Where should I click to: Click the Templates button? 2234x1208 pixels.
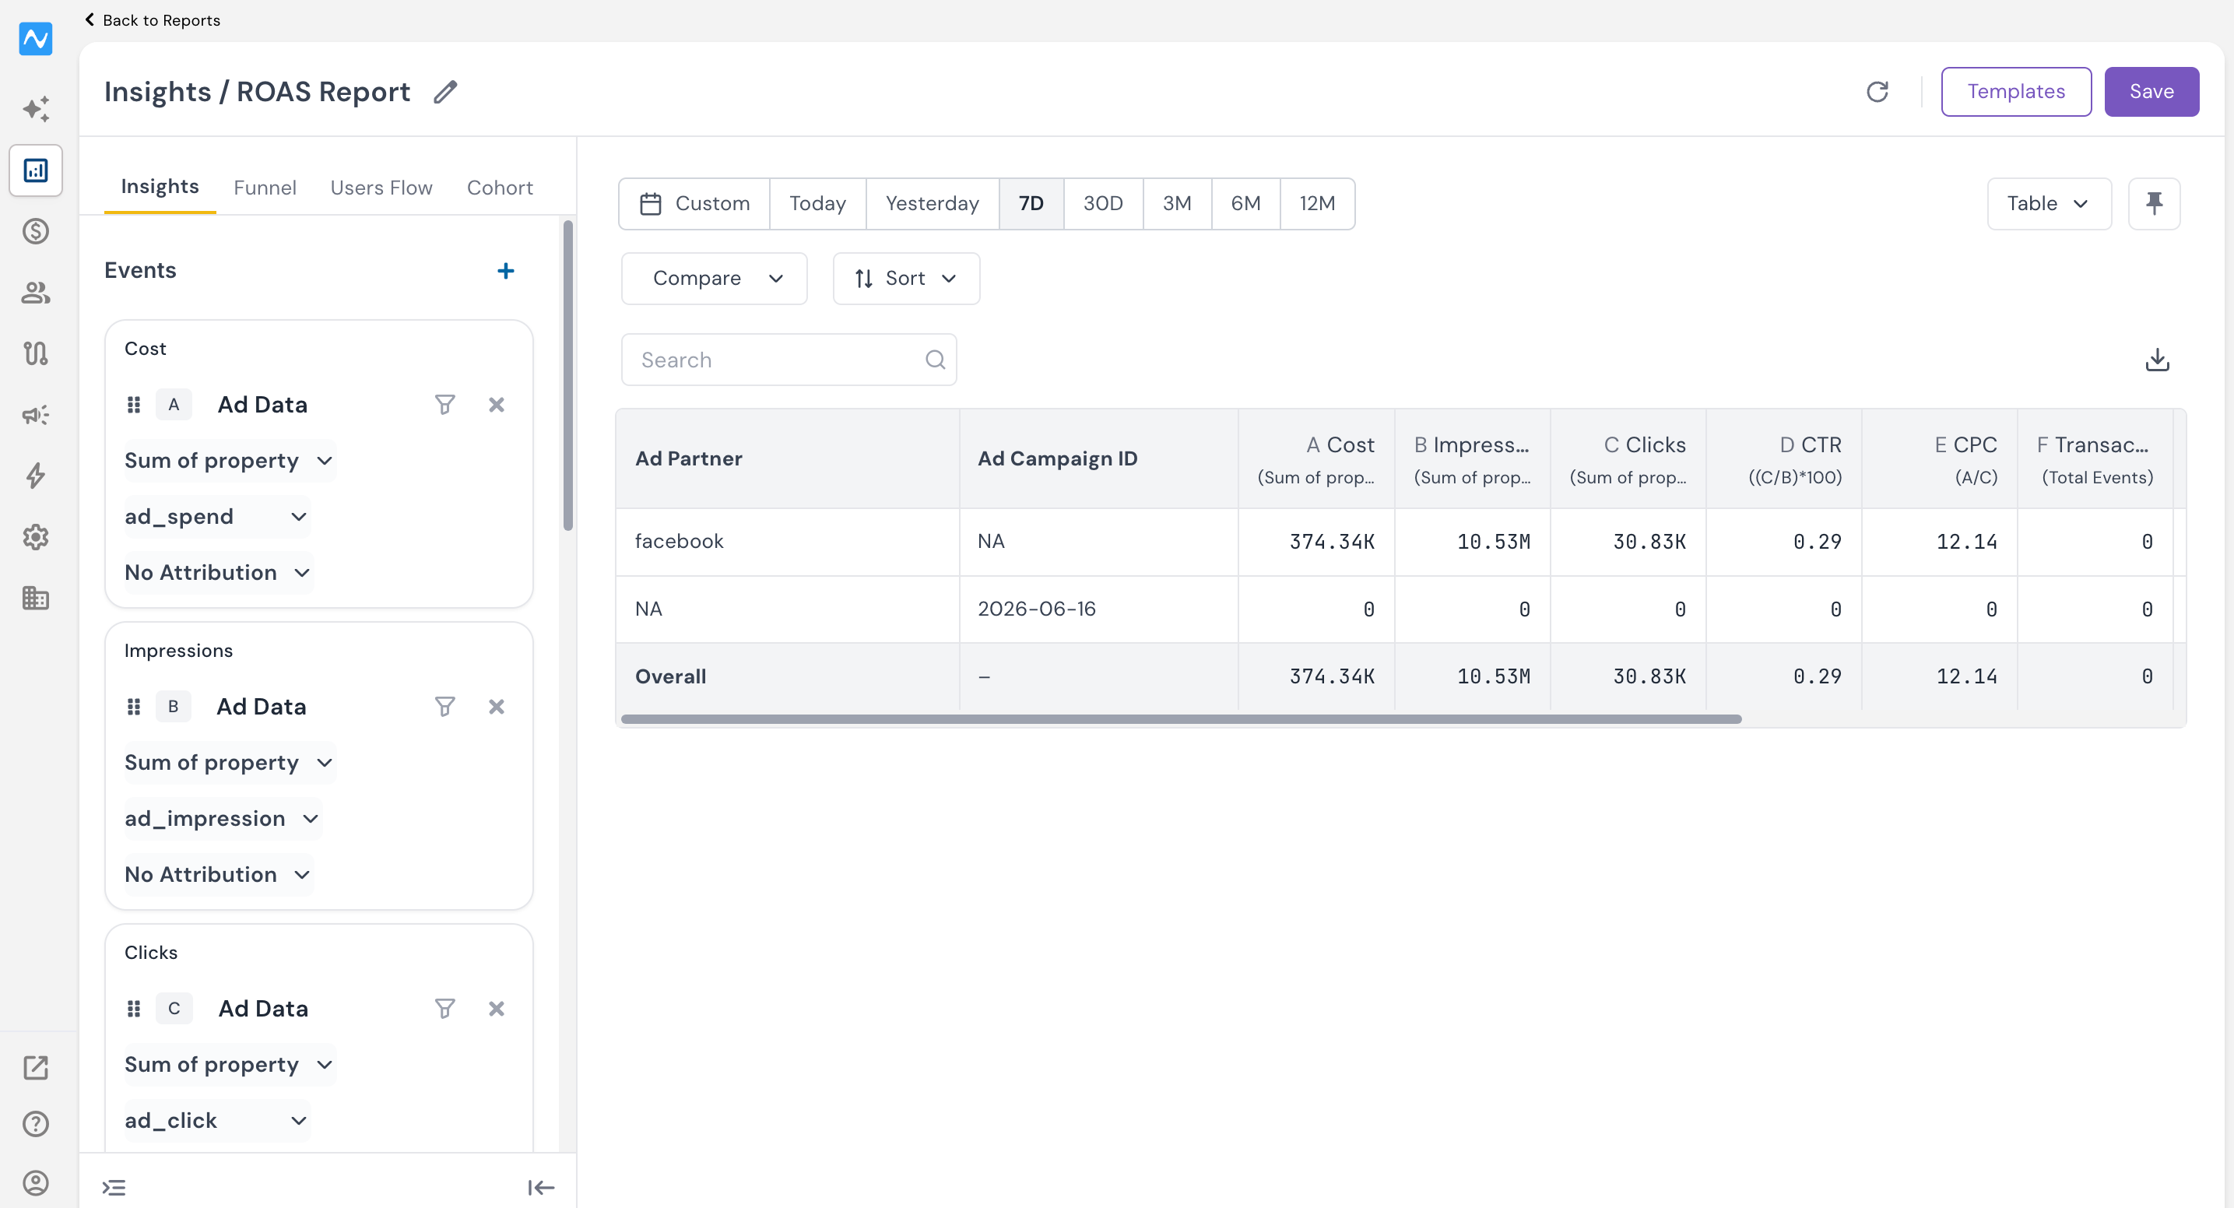[x=2016, y=92]
